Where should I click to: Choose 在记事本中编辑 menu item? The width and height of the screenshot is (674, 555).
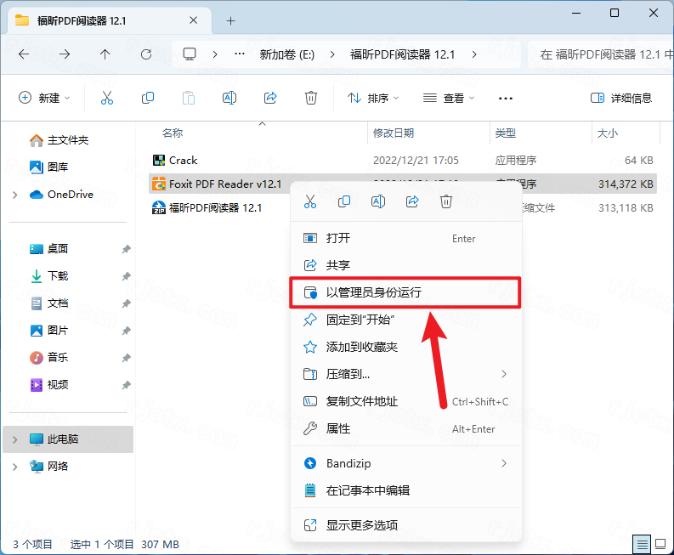coord(405,490)
